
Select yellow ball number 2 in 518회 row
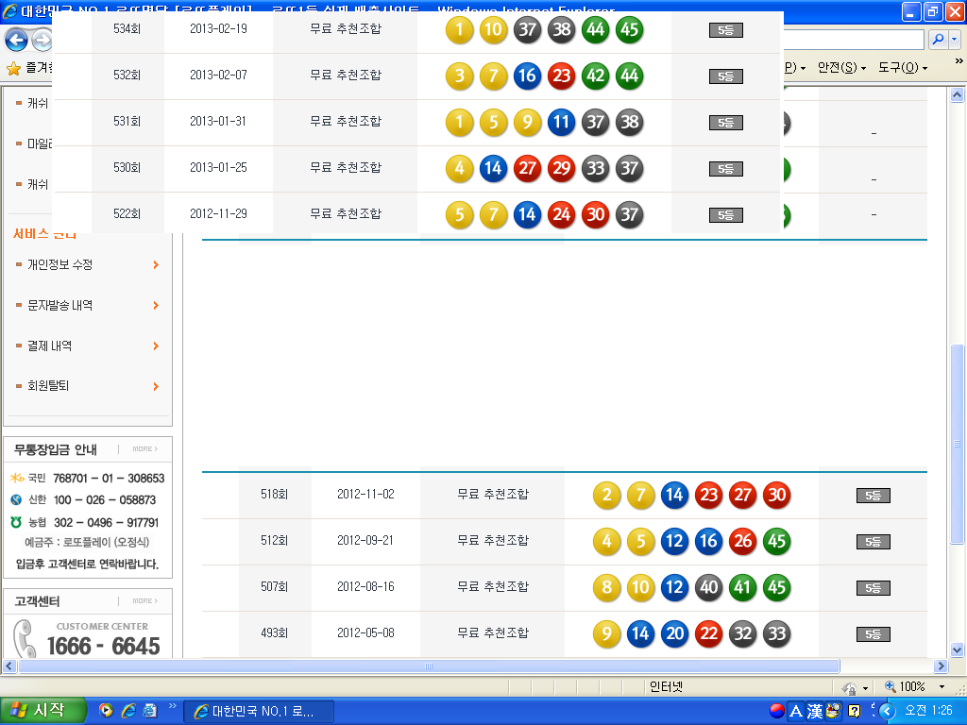tap(606, 495)
